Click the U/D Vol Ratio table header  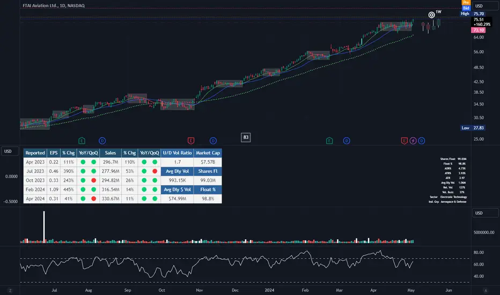177,153
